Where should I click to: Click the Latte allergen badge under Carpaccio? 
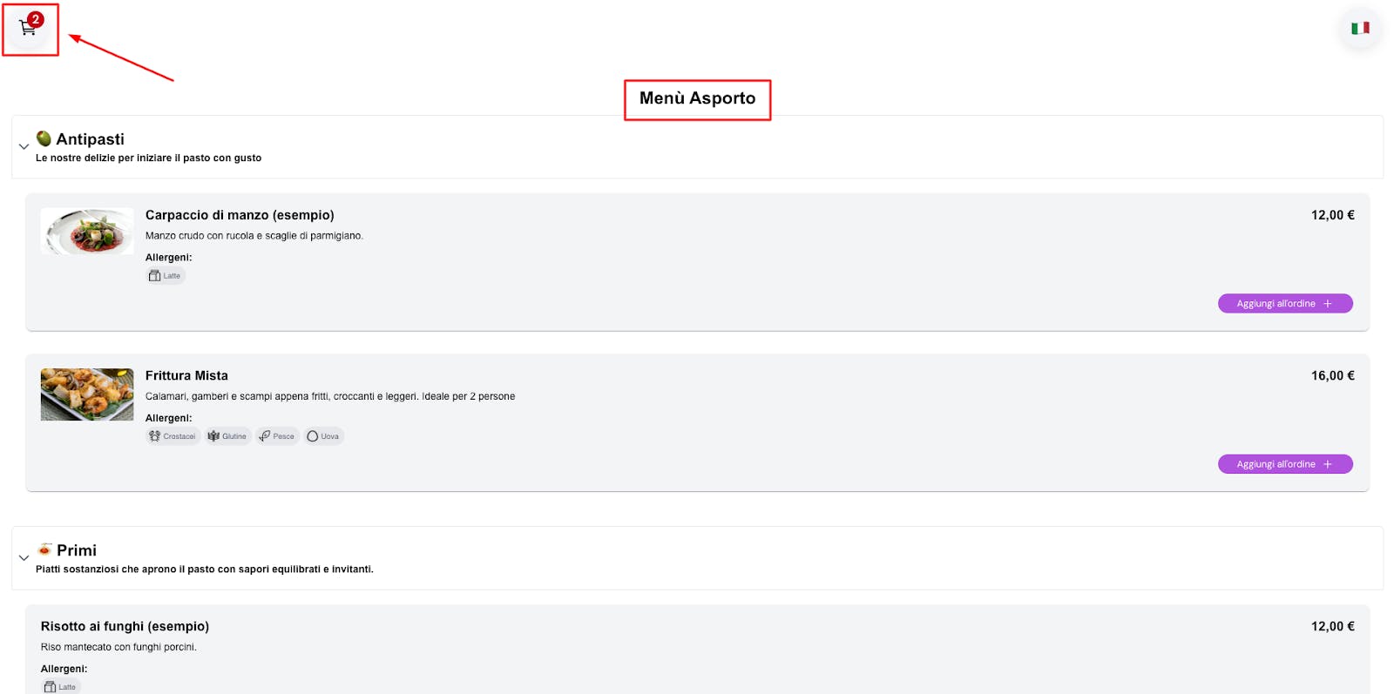(166, 276)
